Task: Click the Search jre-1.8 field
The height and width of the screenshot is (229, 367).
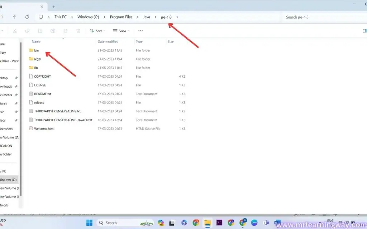Action: click(323, 17)
